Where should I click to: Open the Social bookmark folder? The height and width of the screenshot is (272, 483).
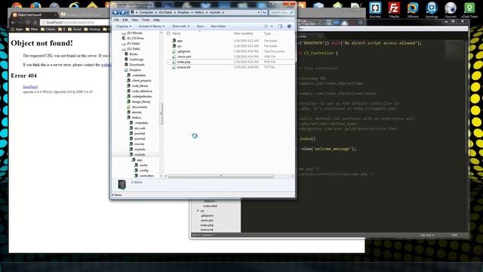[x=74, y=29]
